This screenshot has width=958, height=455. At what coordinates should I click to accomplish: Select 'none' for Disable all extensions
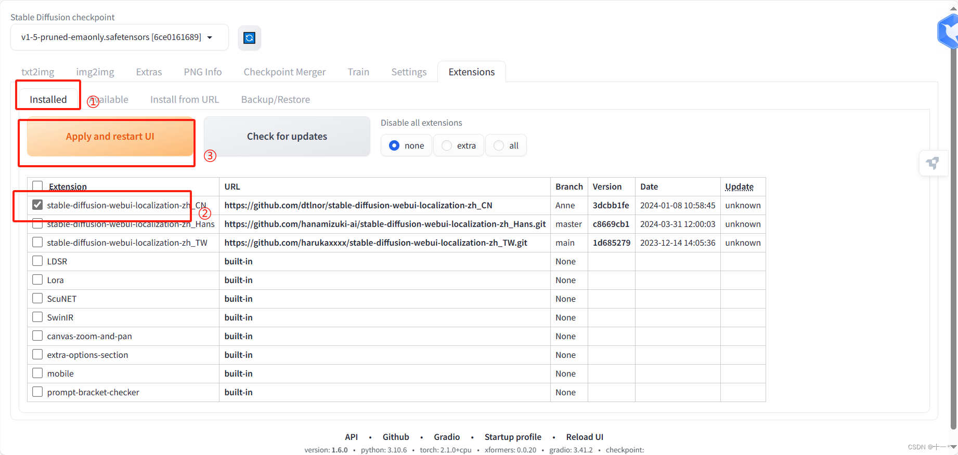[407, 145]
